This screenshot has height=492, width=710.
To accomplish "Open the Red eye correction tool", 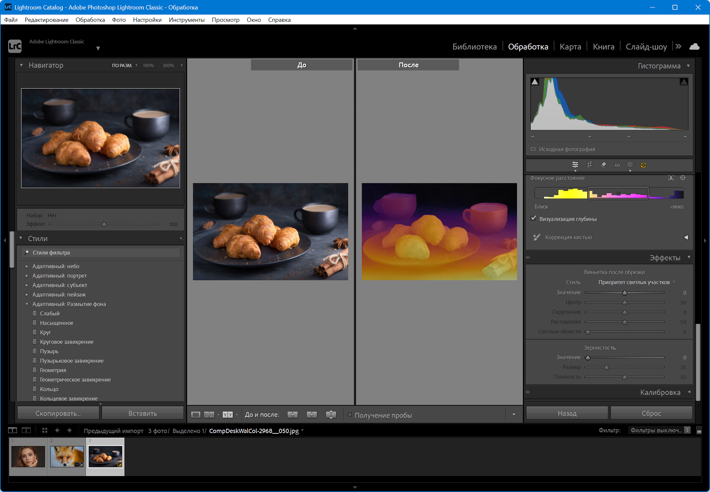I will 617,165.
